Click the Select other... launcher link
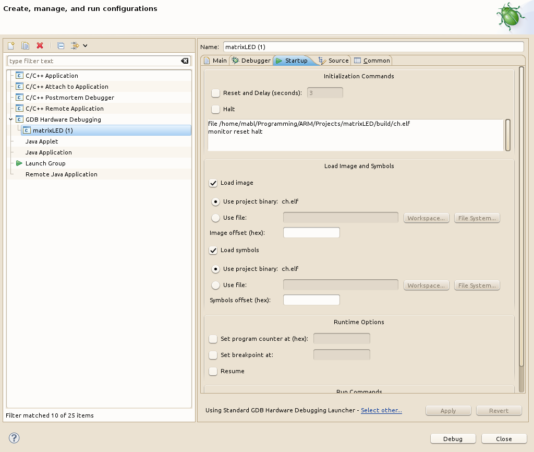This screenshot has width=534, height=452. tap(381, 410)
